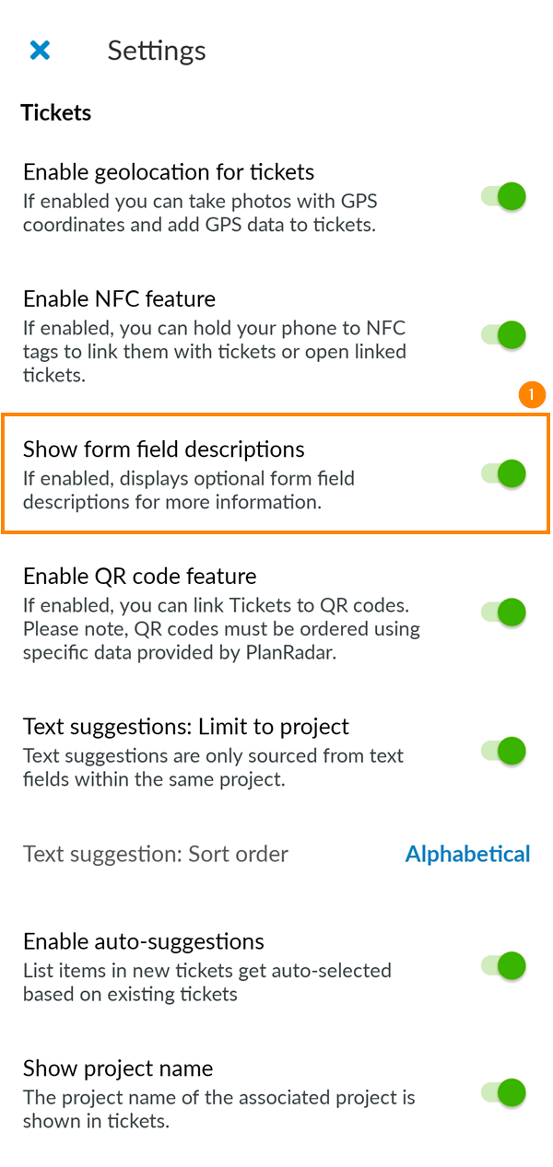Image resolution: width=553 pixels, height=1167 pixels.
Task: Open the Alphabetical sort order selector
Action: click(x=467, y=854)
